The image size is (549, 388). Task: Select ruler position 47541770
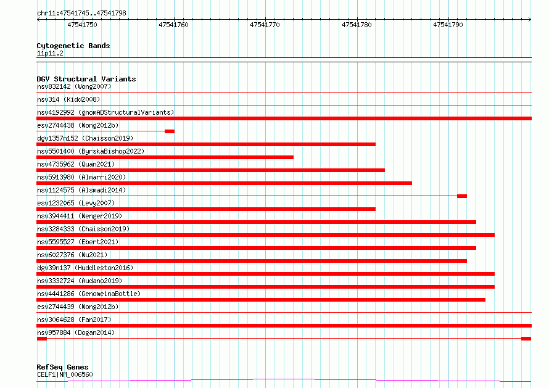(265, 25)
